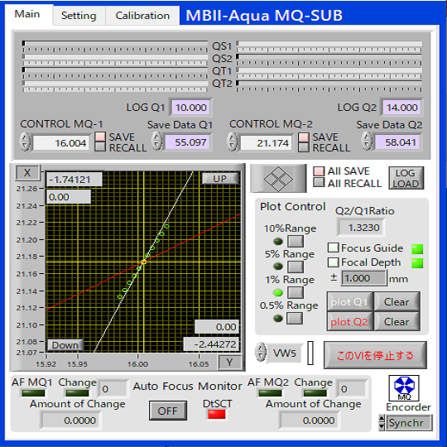The width and height of the screenshot is (447, 447).
Task: Click the MQ Encorder icon
Action: pyautogui.click(x=404, y=388)
